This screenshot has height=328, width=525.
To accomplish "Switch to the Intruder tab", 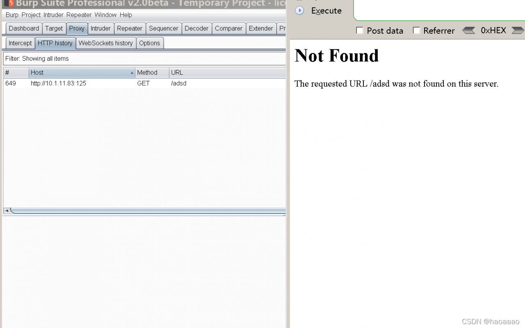I will 100,28.
